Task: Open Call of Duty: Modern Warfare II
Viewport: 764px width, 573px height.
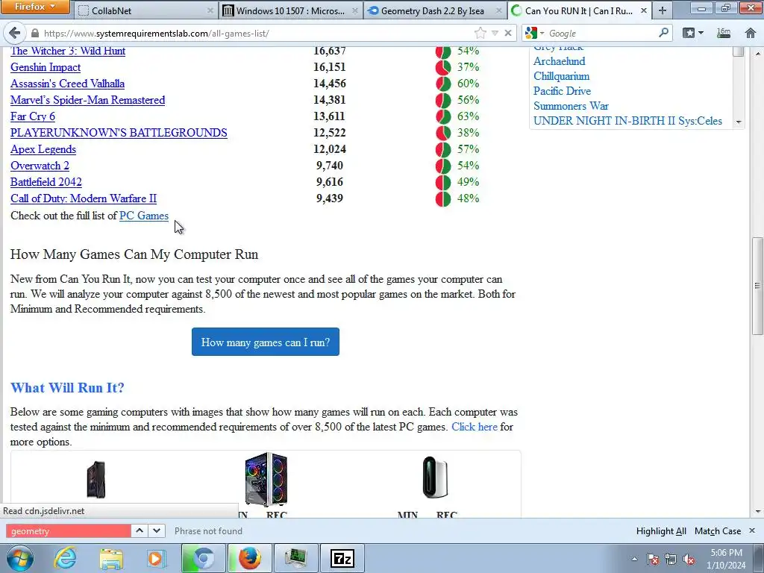Action: [x=84, y=198]
